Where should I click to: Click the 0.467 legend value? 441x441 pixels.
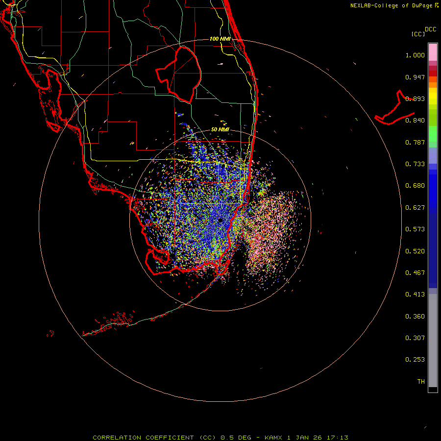(415, 273)
